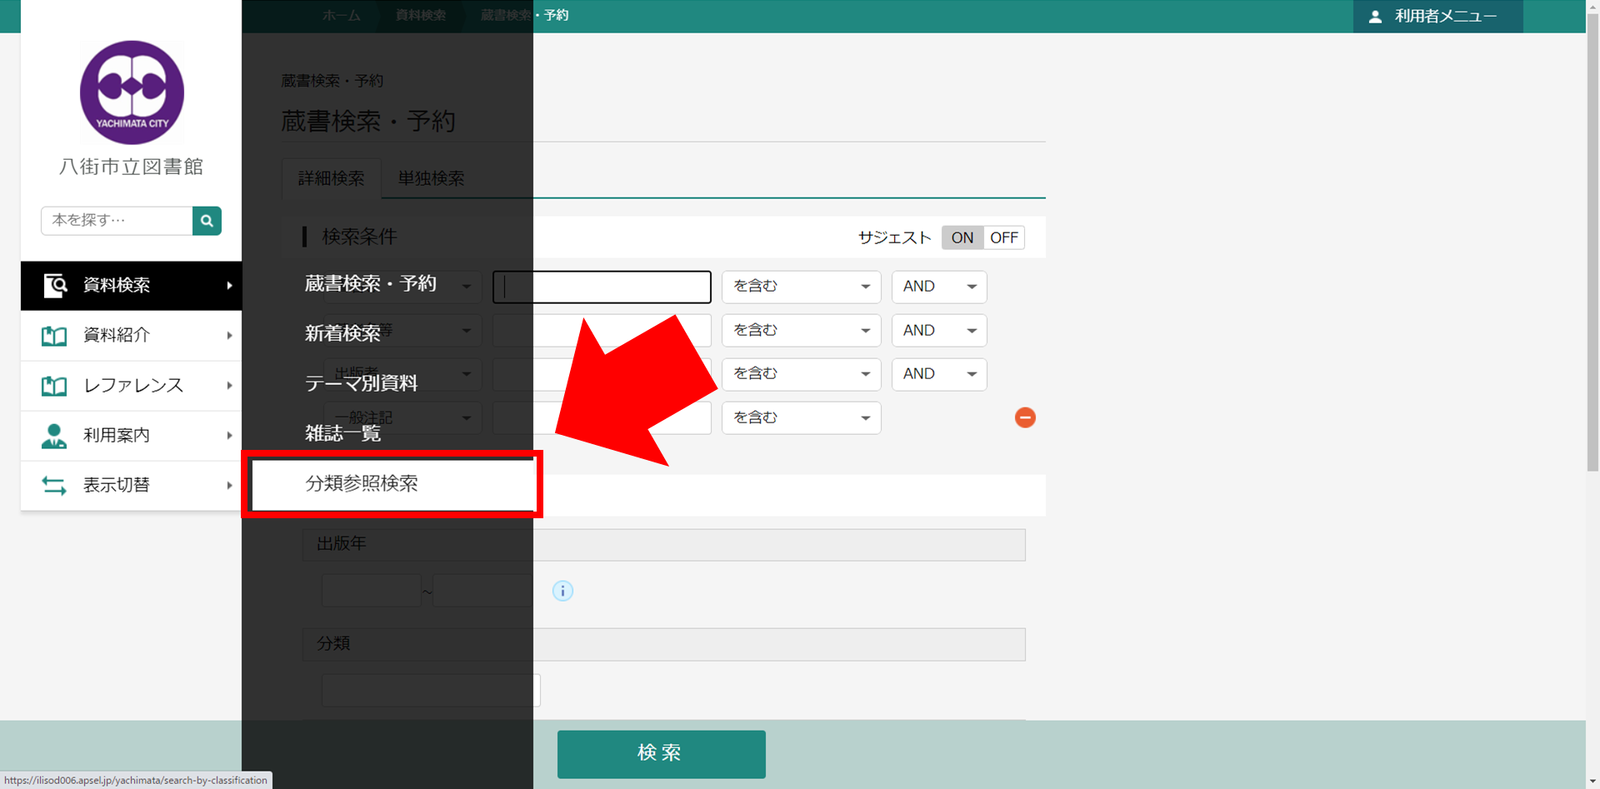
Task: Focus the 出版年 end year field
Action: tap(482, 591)
